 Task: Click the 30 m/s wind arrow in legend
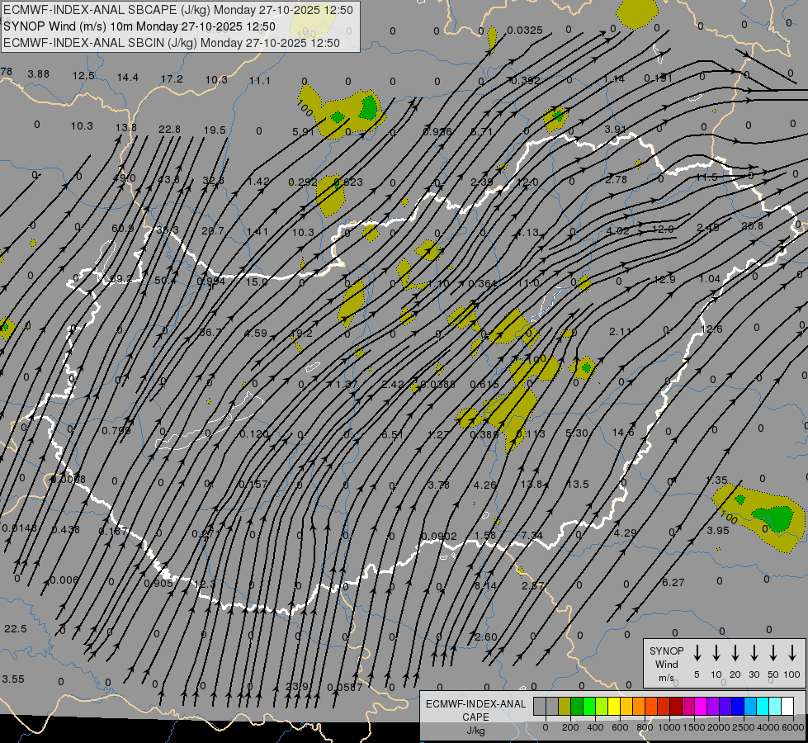754,653
